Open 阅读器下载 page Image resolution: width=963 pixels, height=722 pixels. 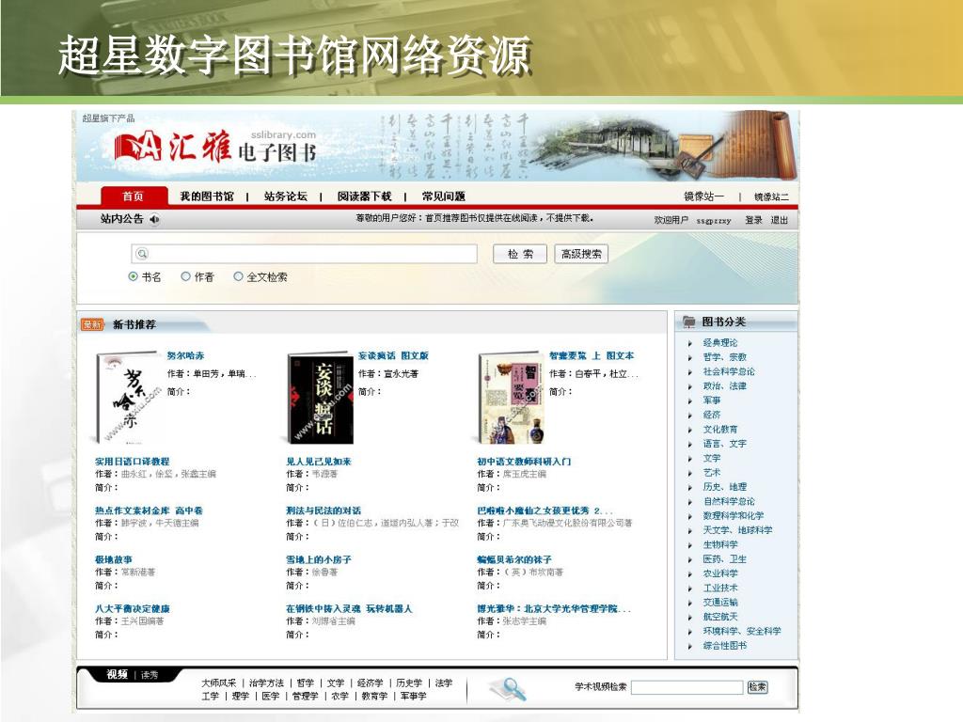pyautogui.click(x=364, y=196)
